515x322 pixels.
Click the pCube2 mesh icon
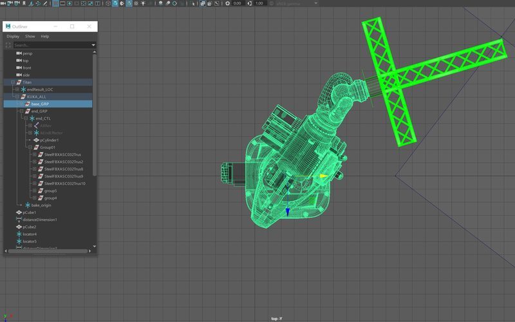(x=19, y=227)
